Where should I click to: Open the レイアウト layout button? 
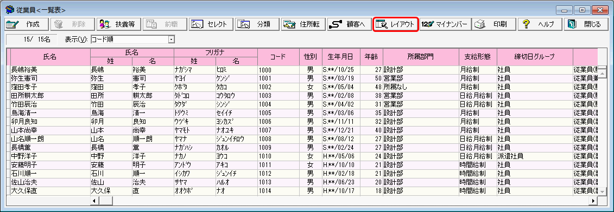pyautogui.click(x=396, y=24)
